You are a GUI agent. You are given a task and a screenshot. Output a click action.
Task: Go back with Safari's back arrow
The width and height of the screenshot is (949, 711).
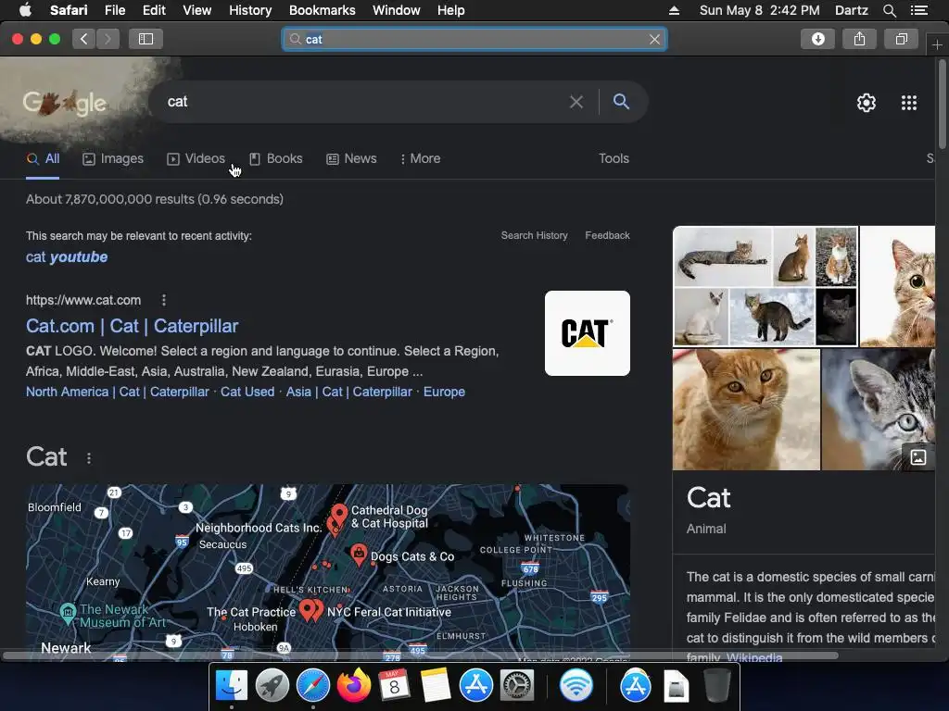coord(84,39)
